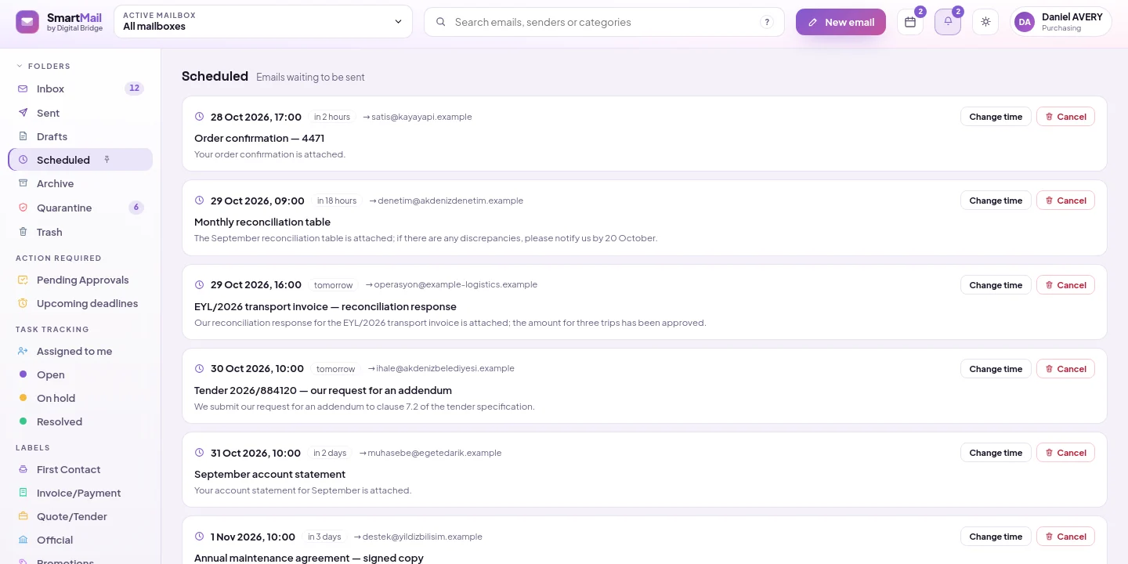Click clock icon of Order confirmation email
Screen dimensions: 1128x564
pyautogui.click(x=199, y=117)
